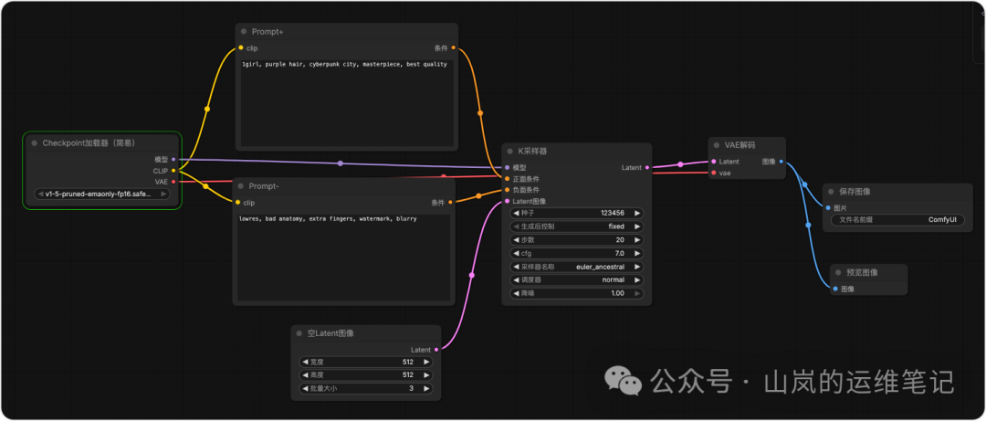Decrease 步数 with left arrow
Screen dimensions: 986x421
click(517, 240)
